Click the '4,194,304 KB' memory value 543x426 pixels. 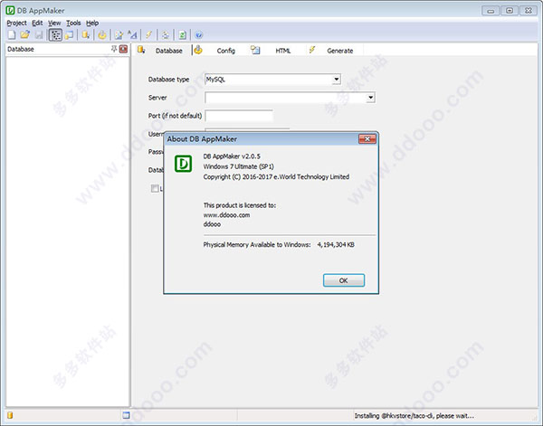(336, 245)
